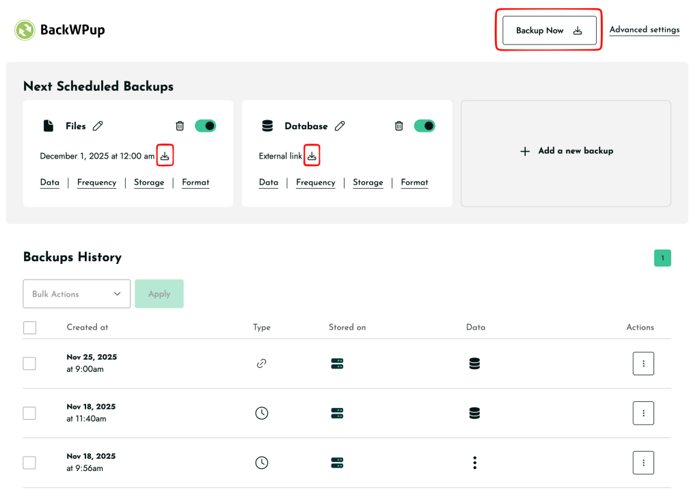Expand actions for Nov 18 9:56am backup
The width and height of the screenshot is (700, 499).
click(643, 463)
